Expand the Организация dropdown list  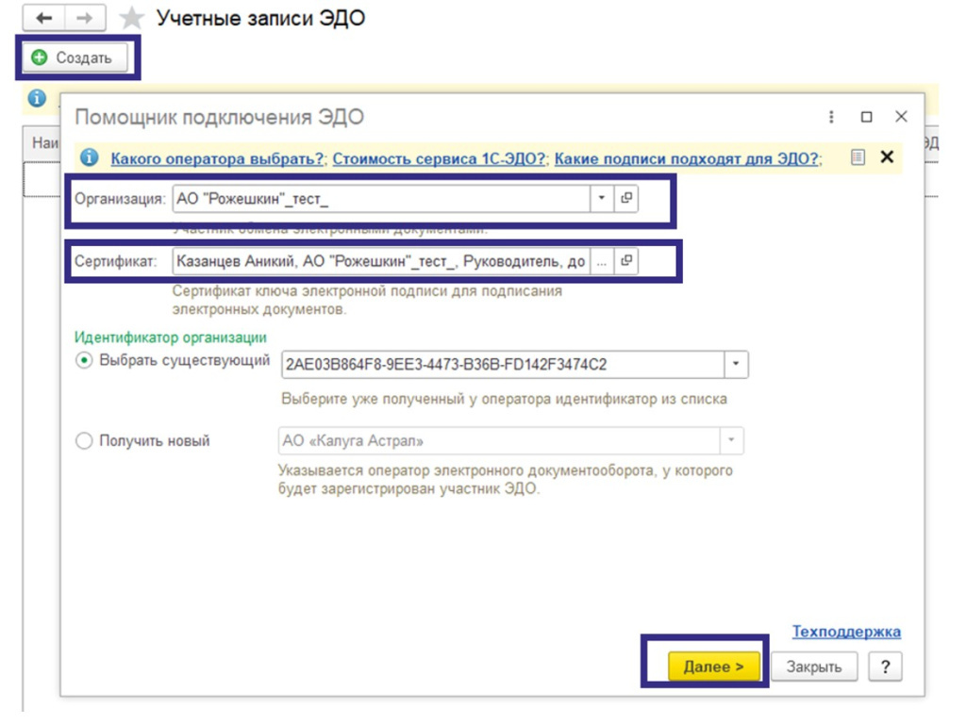602,199
